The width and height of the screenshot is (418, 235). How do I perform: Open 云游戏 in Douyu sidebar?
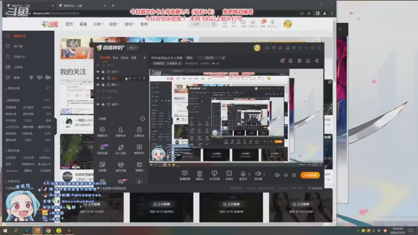pos(18,67)
